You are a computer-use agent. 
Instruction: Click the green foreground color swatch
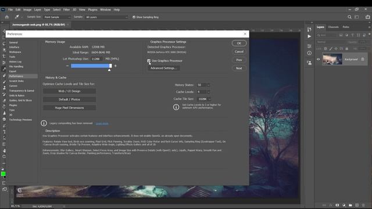tap(3, 174)
